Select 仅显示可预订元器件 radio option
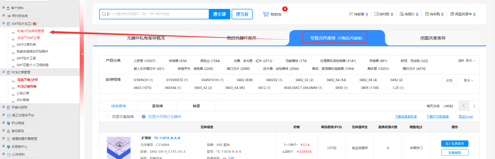This screenshot has width=495, height=159. [144, 117]
